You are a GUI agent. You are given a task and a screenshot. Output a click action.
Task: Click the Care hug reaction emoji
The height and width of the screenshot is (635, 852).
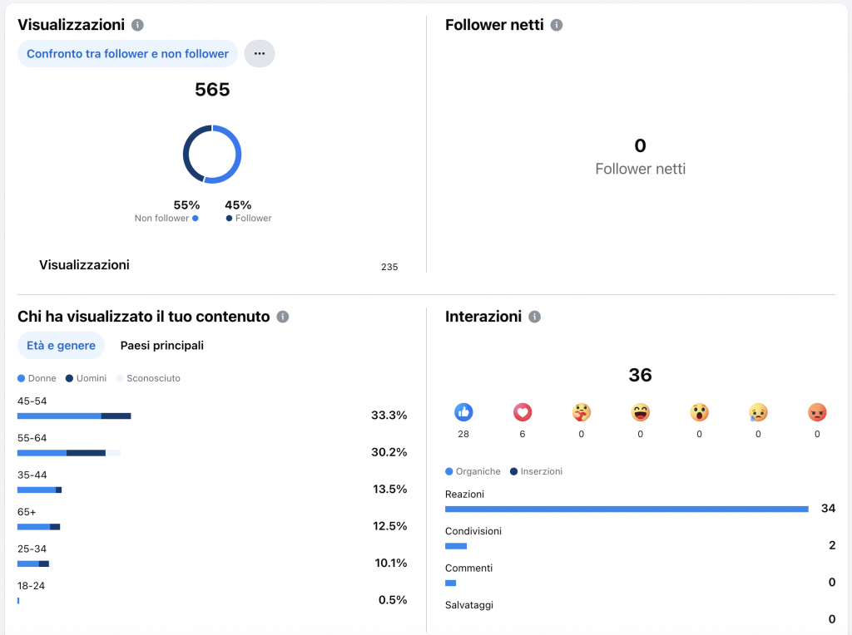[x=582, y=411]
